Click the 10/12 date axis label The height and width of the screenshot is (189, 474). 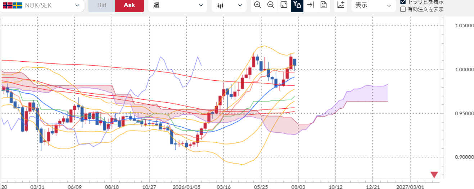click(335, 187)
